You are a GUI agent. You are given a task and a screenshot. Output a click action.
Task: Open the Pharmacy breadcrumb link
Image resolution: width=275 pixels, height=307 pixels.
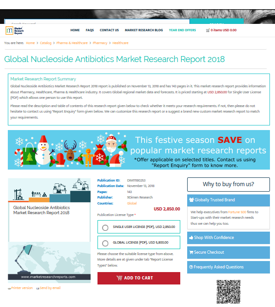tap(100, 43)
